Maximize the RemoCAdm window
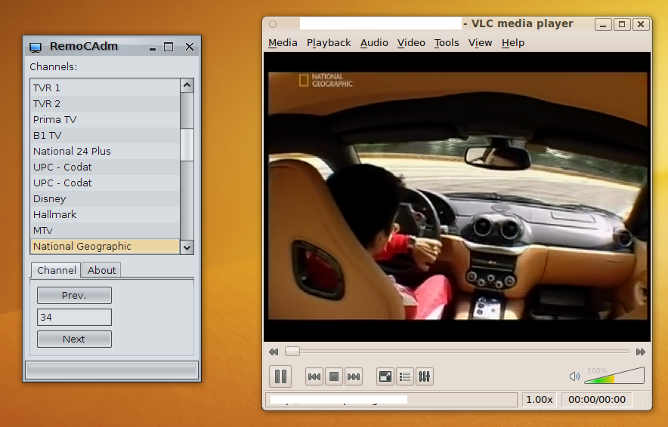This screenshot has height=427, width=668. pyautogui.click(x=169, y=47)
